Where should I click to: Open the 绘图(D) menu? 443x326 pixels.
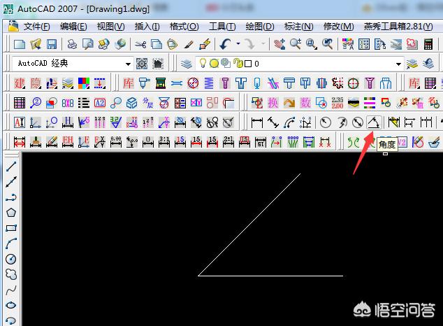click(260, 27)
